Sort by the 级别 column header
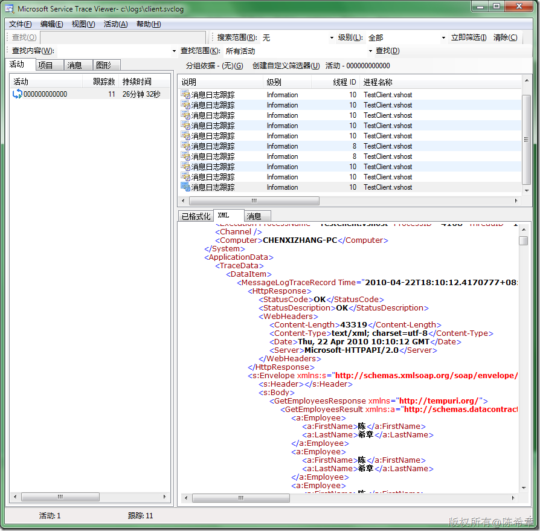The image size is (540, 531). pos(288,82)
